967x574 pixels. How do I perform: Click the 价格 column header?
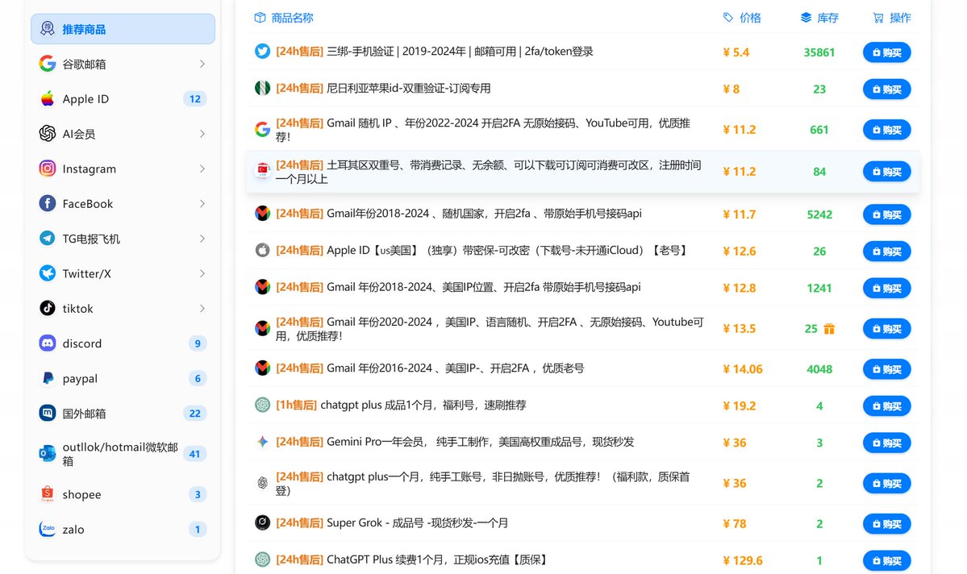(742, 18)
